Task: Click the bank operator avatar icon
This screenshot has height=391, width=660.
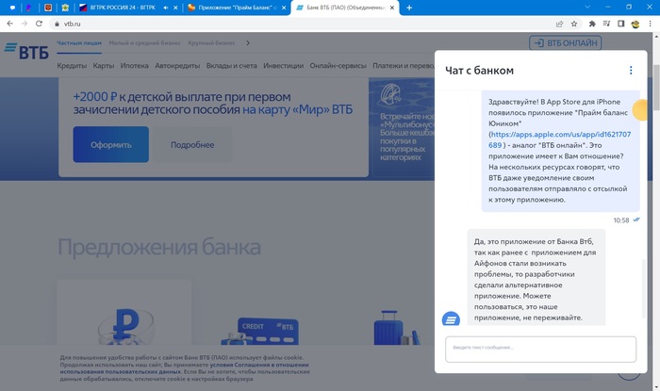Action: pyautogui.click(x=451, y=318)
